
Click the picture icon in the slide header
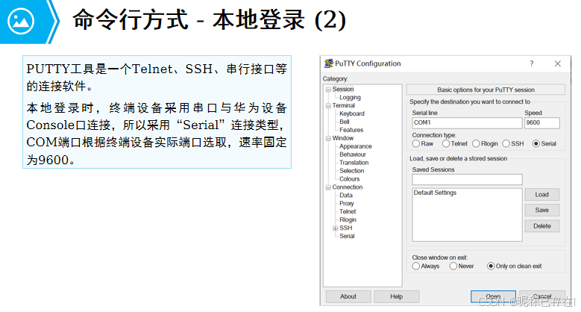pyautogui.click(x=21, y=21)
